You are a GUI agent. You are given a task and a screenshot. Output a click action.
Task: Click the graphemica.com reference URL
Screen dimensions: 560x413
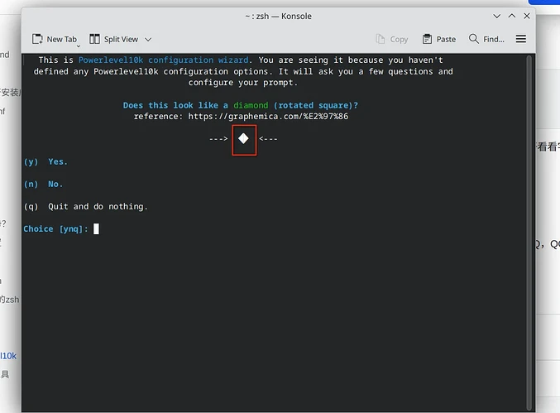click(x=268, y=117)
